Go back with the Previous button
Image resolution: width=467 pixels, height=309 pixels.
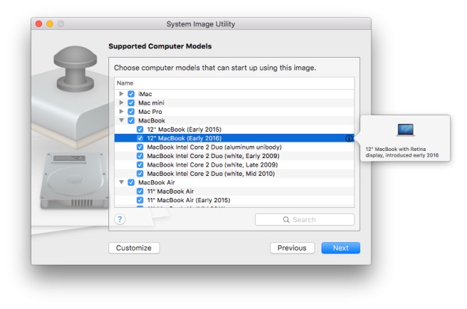[292, 248]
